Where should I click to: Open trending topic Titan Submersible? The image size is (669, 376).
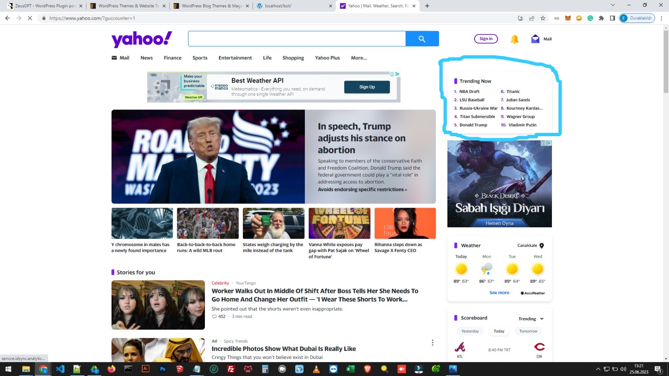[477, 117]
